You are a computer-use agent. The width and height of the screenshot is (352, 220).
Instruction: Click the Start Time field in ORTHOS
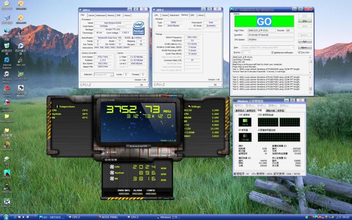(x=261, y=31)
